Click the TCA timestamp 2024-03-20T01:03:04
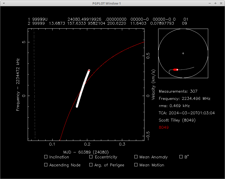Viewport: 225px width, 179px height. click(x=187, y=113)
